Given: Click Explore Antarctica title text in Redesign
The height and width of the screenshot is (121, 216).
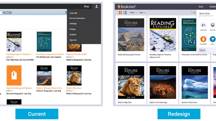Looking at the screenshot, I should [x=189, y=102].
